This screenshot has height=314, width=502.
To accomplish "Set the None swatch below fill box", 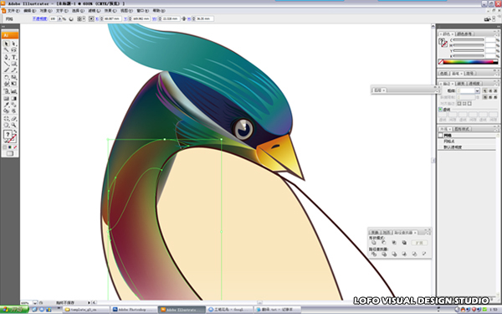I will tap(15, 147).
